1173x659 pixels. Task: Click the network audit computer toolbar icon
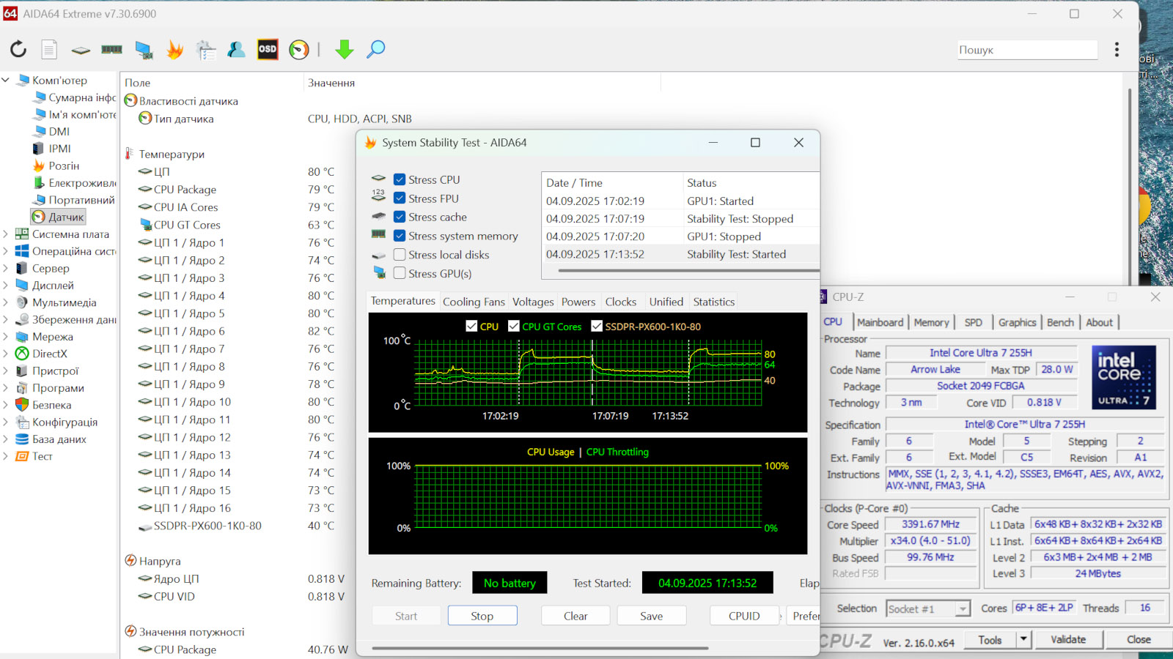(x=144, y=49)
